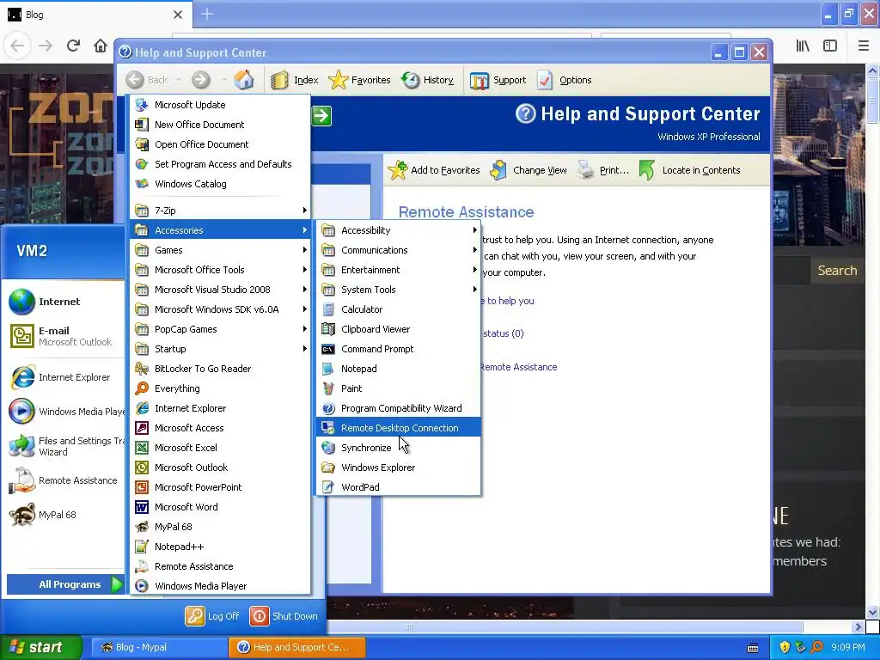Open Calculator from Accessories menu
The width and height of the screenshot is (880, 660).
(x=399, y=309)
